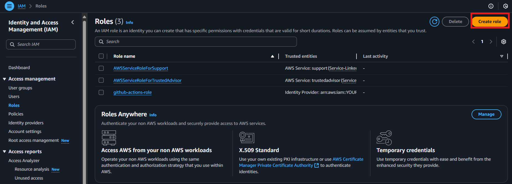
Task: Open the hamburger navigation menu
Action: 9,6
